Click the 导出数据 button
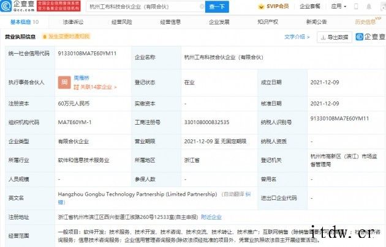This screenshot has height=247, width=386. (x=335, y=37)
